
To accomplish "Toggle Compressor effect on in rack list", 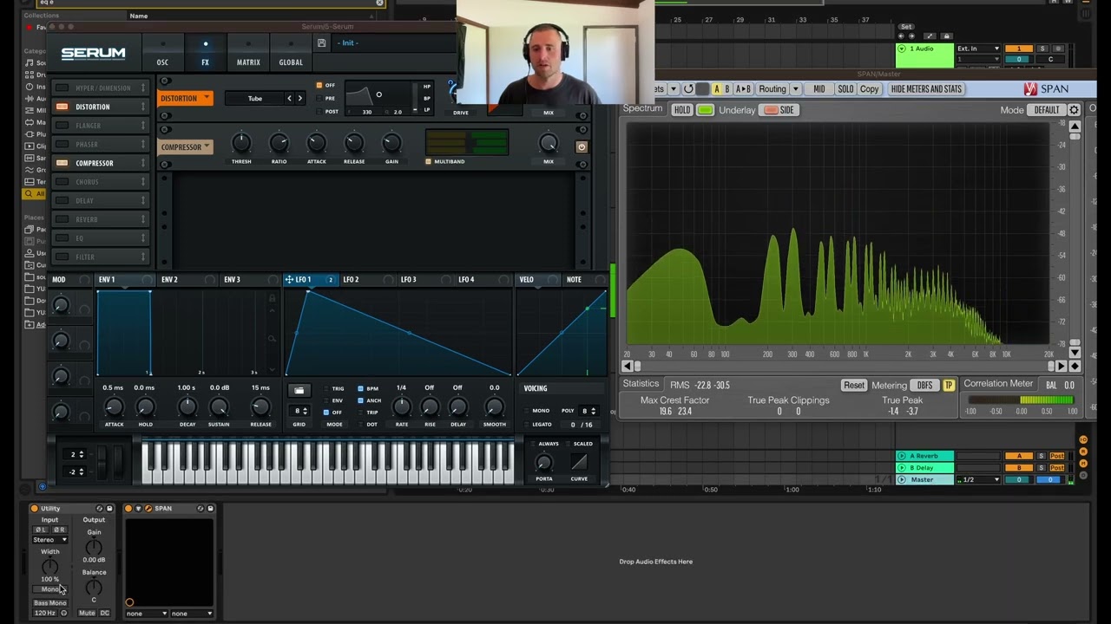I will click(62, 163).
